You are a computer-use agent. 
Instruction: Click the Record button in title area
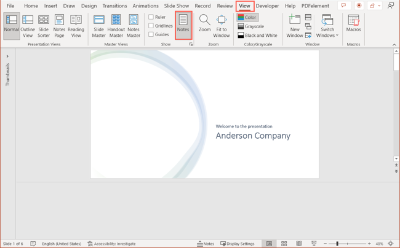click(359, 6)
